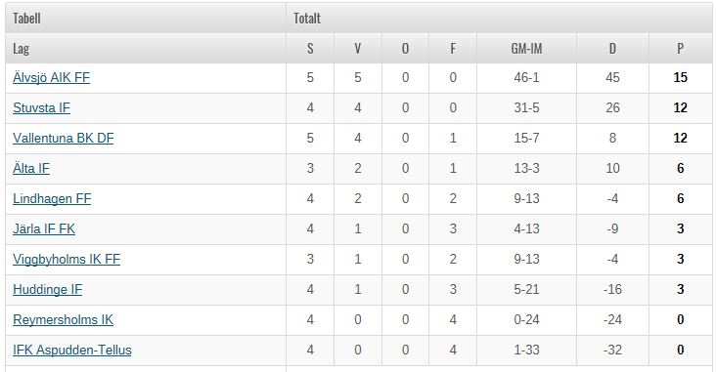Open the Lindhagen FF team link

tap(52, 199)
